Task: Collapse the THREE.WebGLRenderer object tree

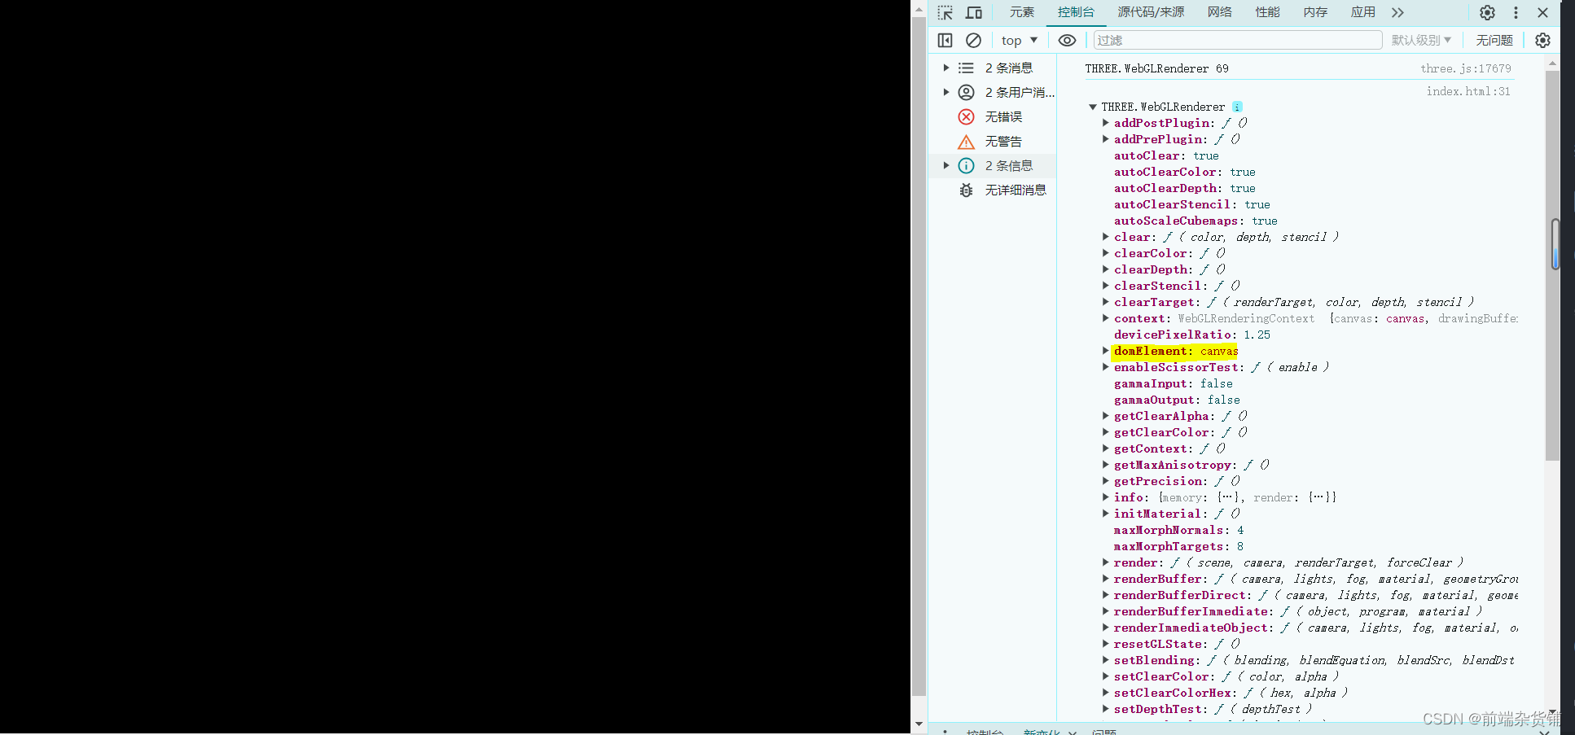Action: (1093, 107)
